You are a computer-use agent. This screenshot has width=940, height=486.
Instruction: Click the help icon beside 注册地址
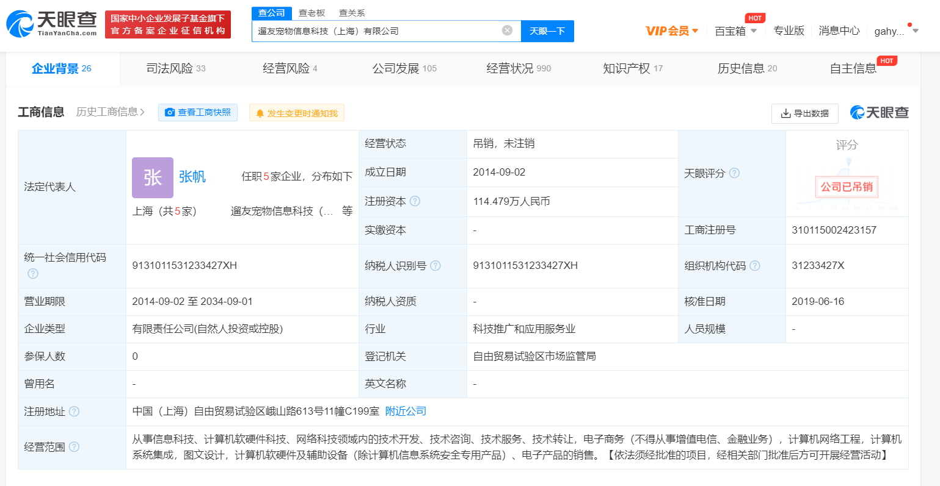coord(74,412)
